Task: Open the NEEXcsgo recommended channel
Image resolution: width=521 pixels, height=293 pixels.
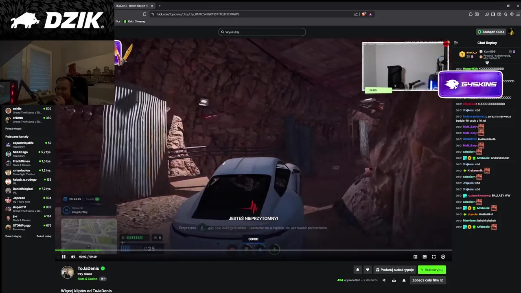Action: tap(28, 154)
